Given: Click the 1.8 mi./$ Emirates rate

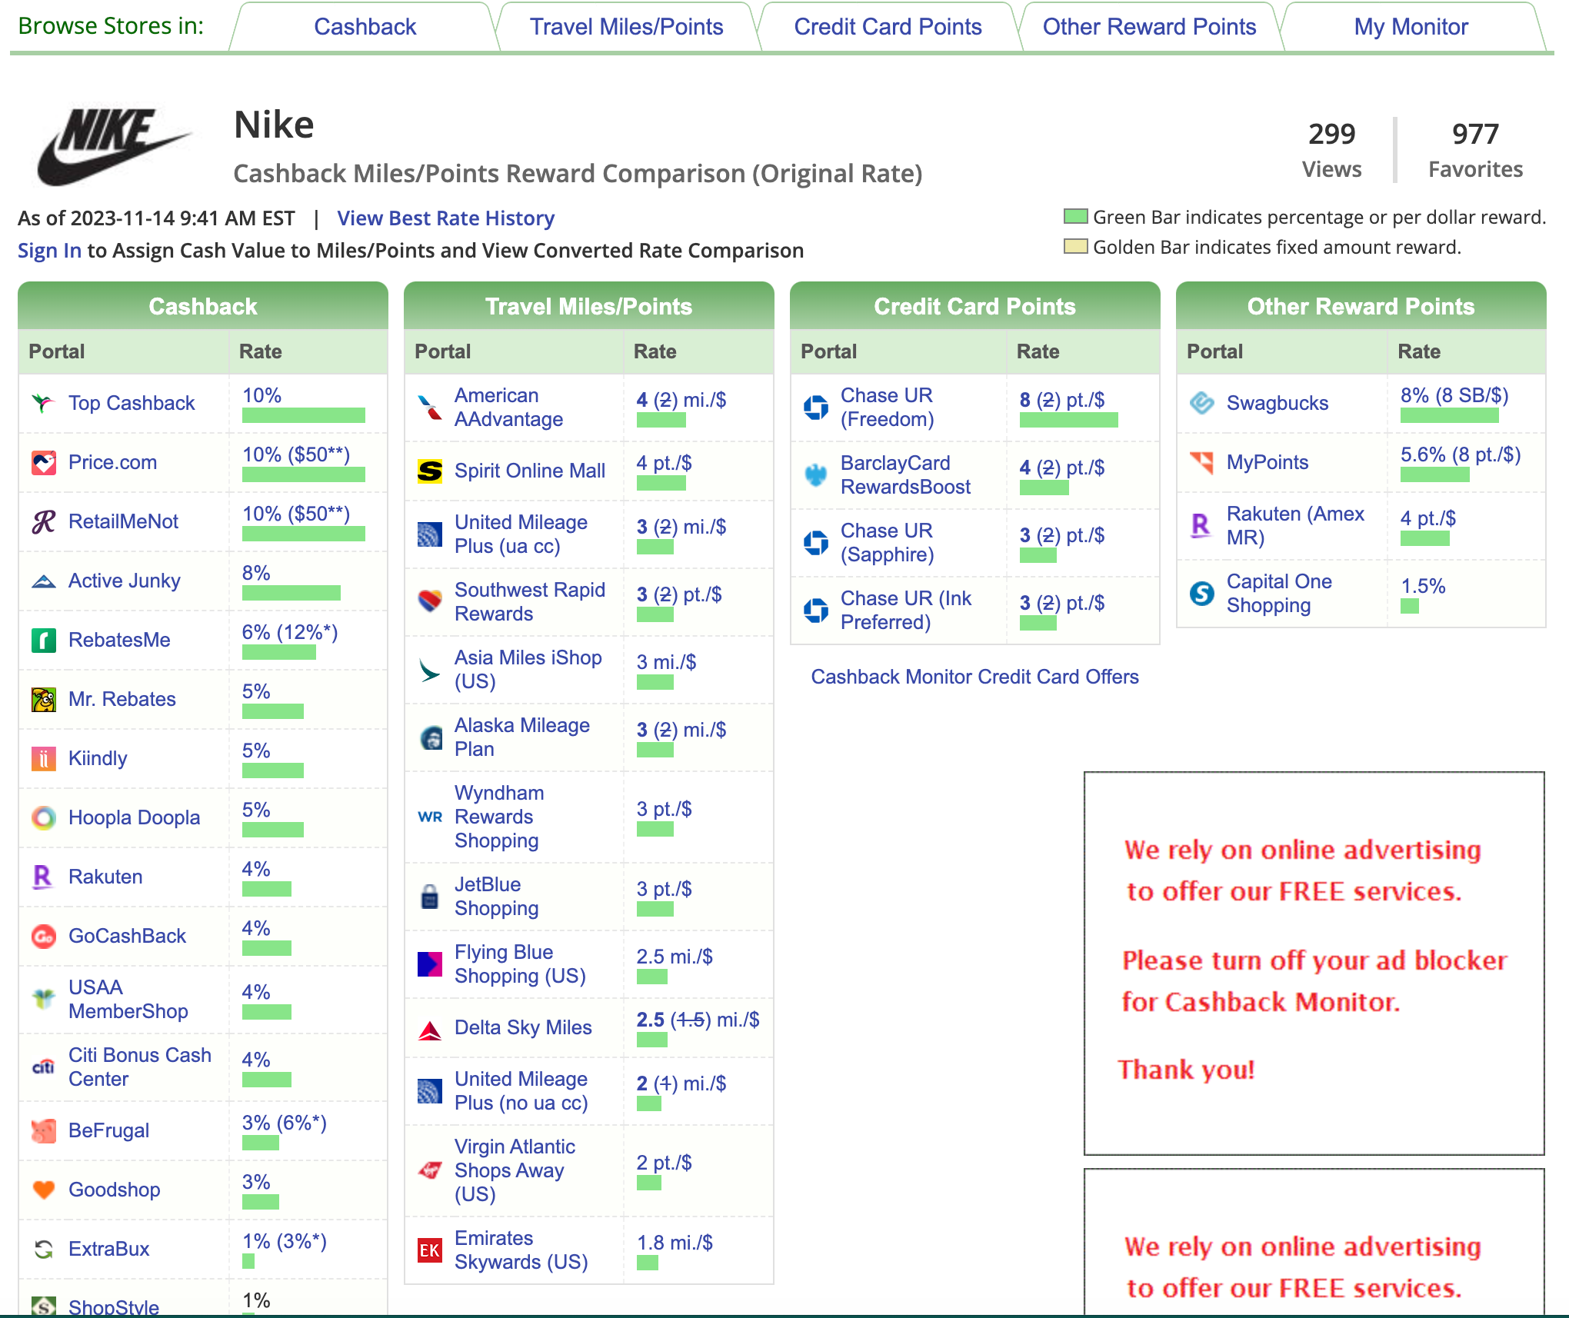Looking at the screenshot, I should tap(675, 1243).
